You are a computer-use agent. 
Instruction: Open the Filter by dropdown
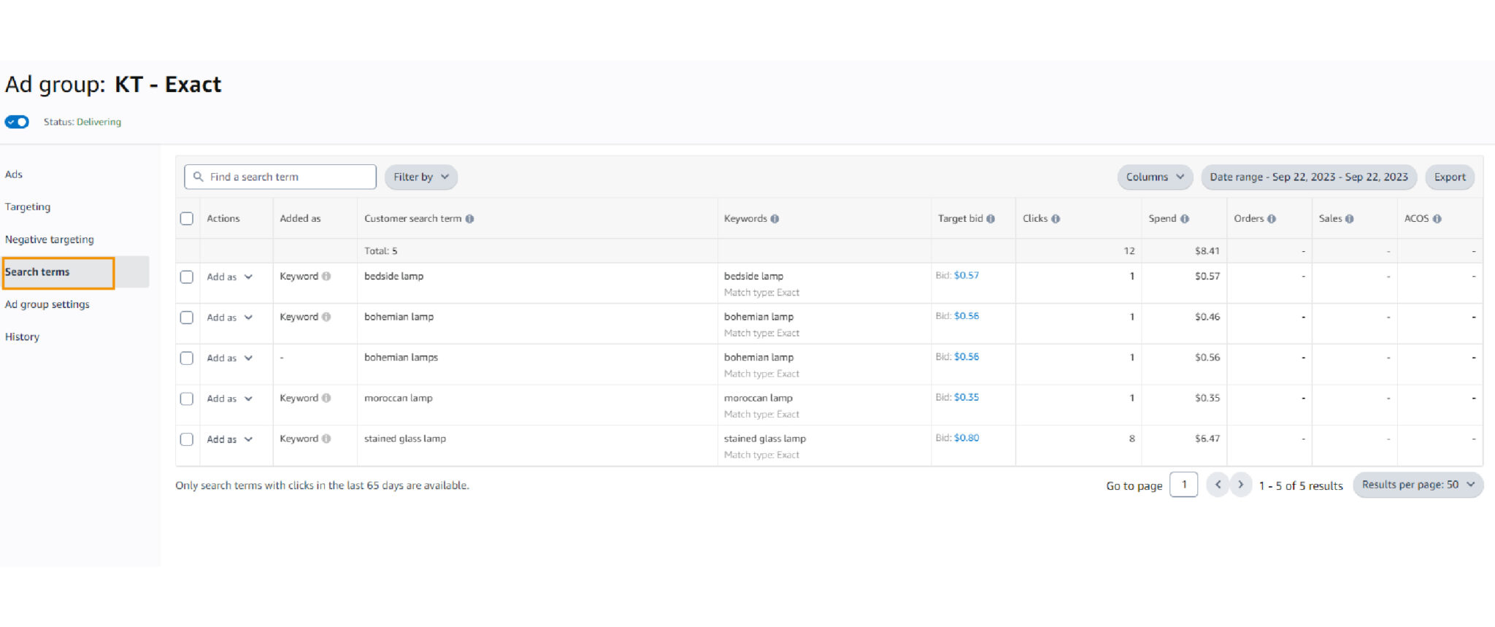[x=421, y=177]
